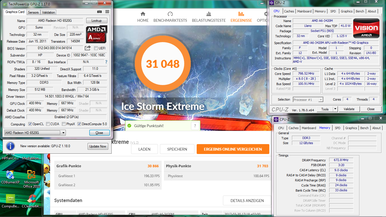
Task: Click the AMD CrossFire field Enabled (2 GPUs)
Action: tap(67, 117)
